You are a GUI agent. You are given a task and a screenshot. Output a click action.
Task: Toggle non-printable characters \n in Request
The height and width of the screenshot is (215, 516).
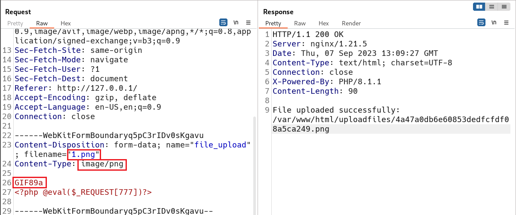click(x=236, y=22)
